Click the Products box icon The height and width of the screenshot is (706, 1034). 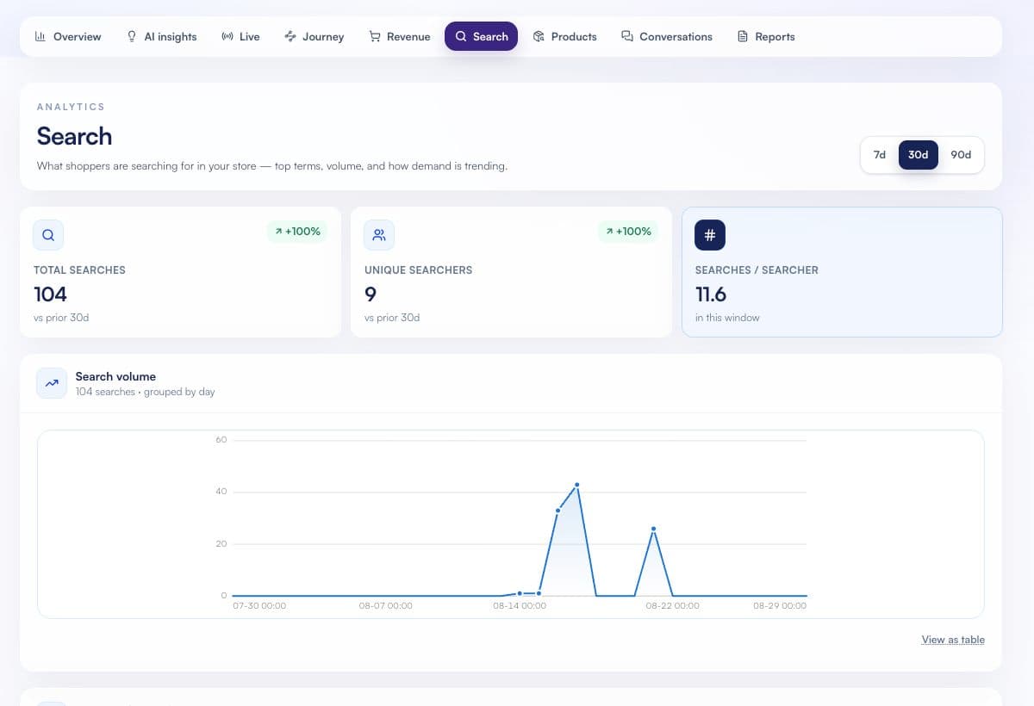pos(539,36)
